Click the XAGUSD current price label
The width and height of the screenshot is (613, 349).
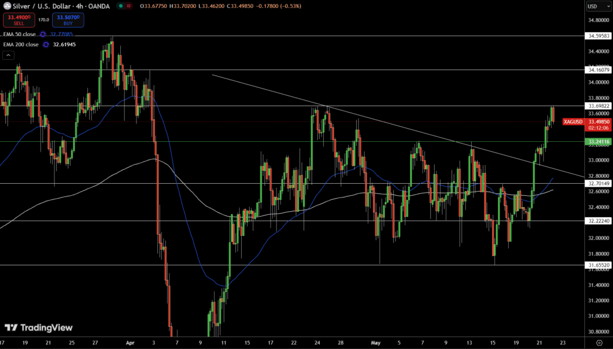tap(573, 122)
